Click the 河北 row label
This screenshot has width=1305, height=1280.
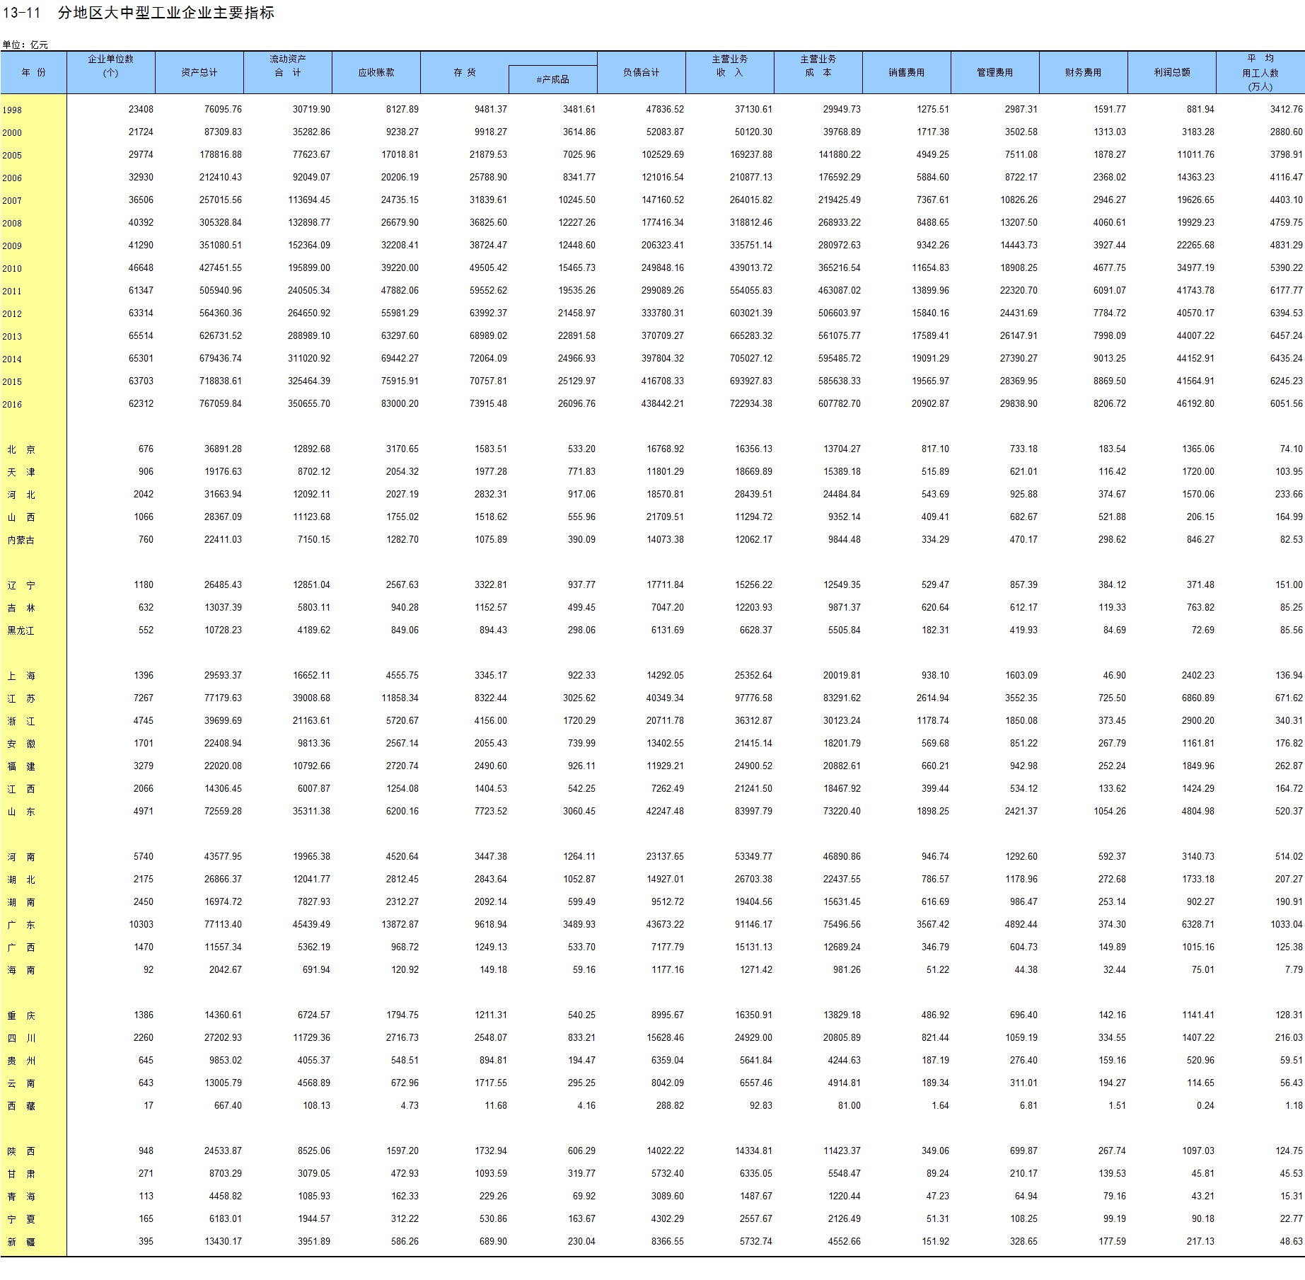21,495
